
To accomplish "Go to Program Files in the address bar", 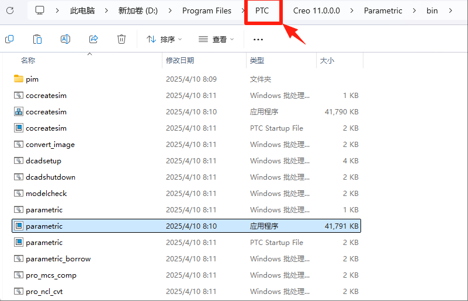I will (x=207, y=10).
